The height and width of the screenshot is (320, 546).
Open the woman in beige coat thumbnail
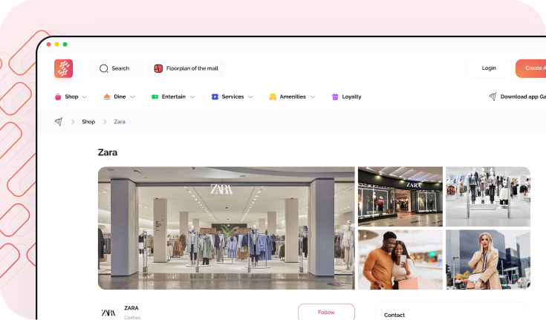point(488,259)
